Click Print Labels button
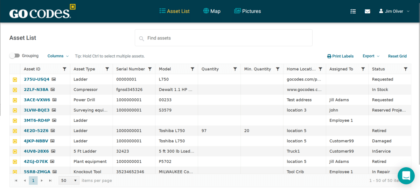420x190 pixels. coord(340,56)
